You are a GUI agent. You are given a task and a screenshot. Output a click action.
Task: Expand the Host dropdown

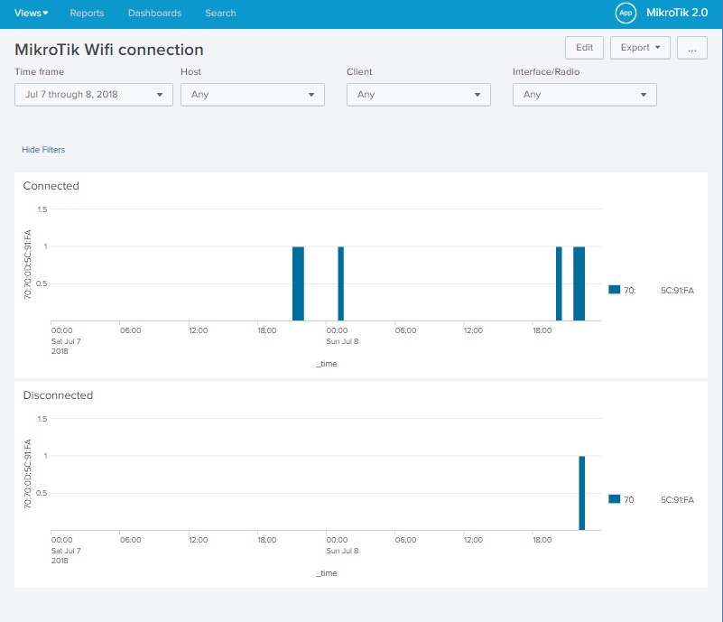253,95
